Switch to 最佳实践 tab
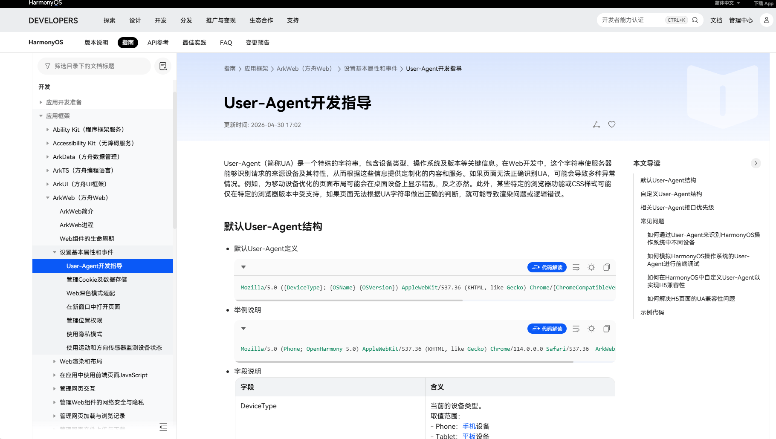776x439 pixels. pos(194,43)
